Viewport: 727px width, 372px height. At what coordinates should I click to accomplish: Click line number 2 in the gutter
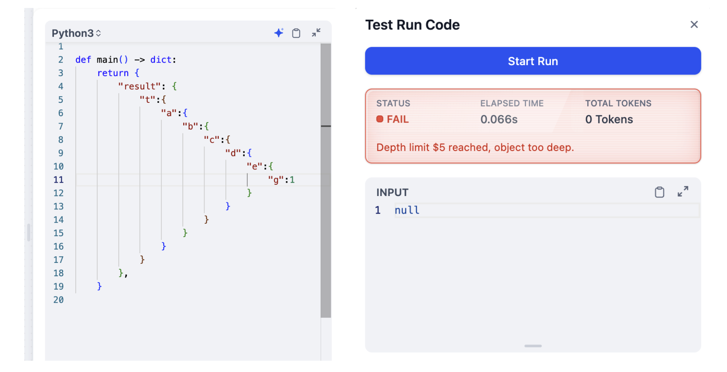coord(61,60)
